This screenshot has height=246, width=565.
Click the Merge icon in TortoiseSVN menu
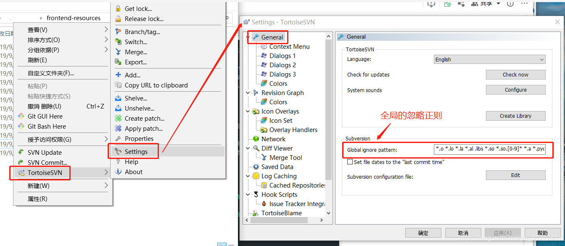(118, 52)
